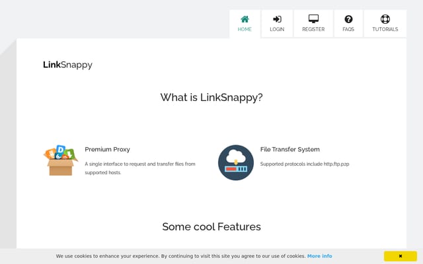Viewport: 423px width, 264px height.
Task: Click the 'We use cookies to enhance' notice text
Action: (x=180, y=256)
